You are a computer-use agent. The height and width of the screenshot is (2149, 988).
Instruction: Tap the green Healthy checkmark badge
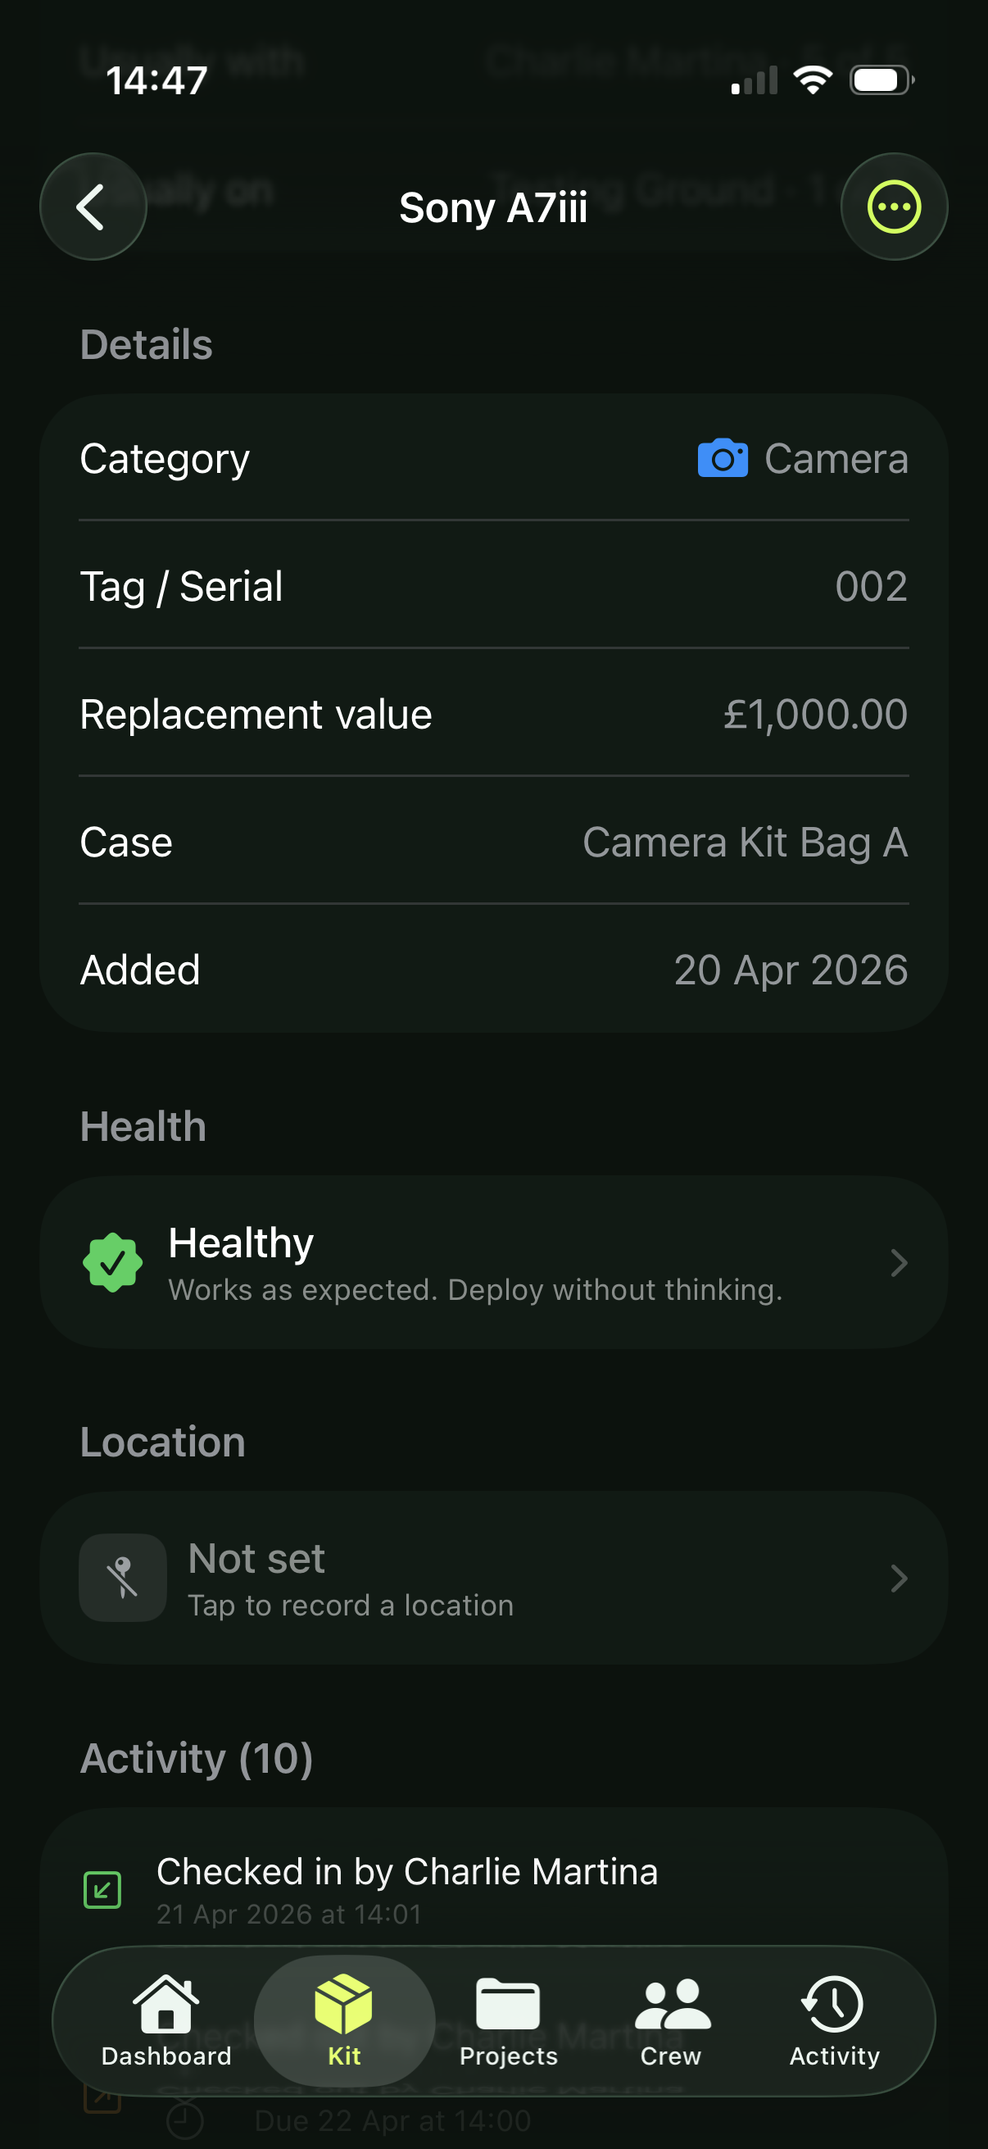[112, 1262]
